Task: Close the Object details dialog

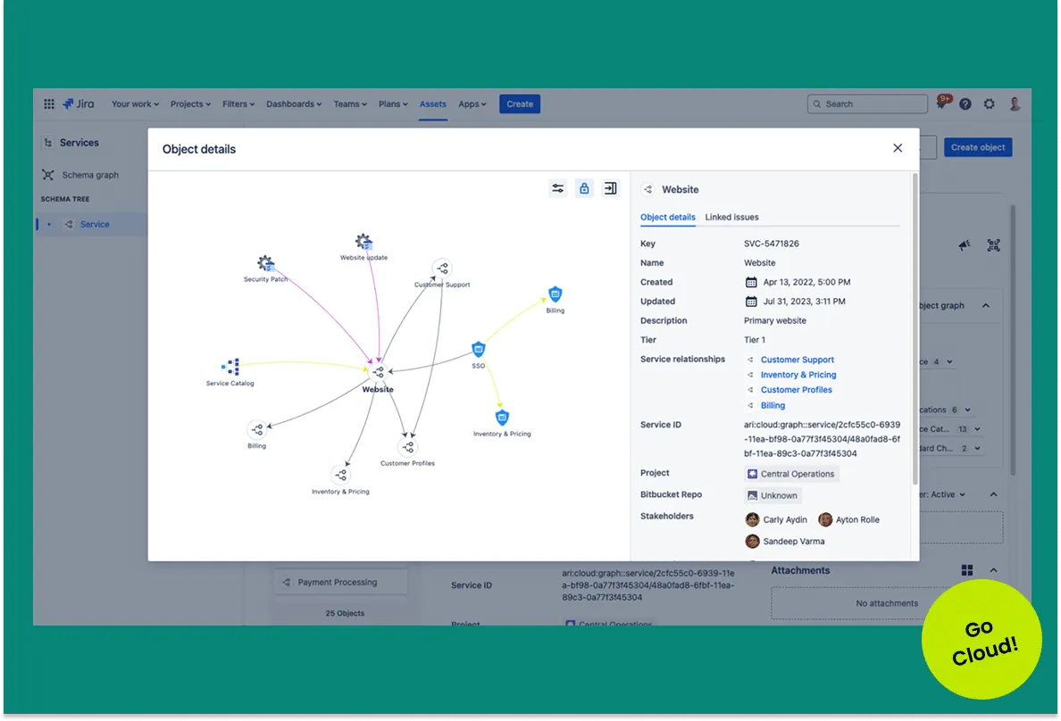Action: click(x=898, y=148)
